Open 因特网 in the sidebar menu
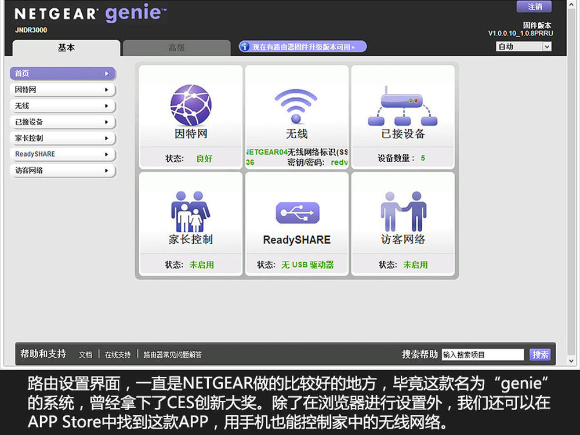The image size is (580, 435). [63, 89]
